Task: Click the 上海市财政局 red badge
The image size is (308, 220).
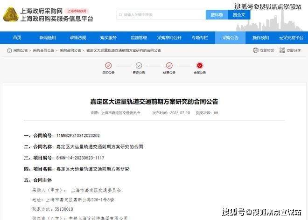Action: pyautogui.click(x=77, y=11)
